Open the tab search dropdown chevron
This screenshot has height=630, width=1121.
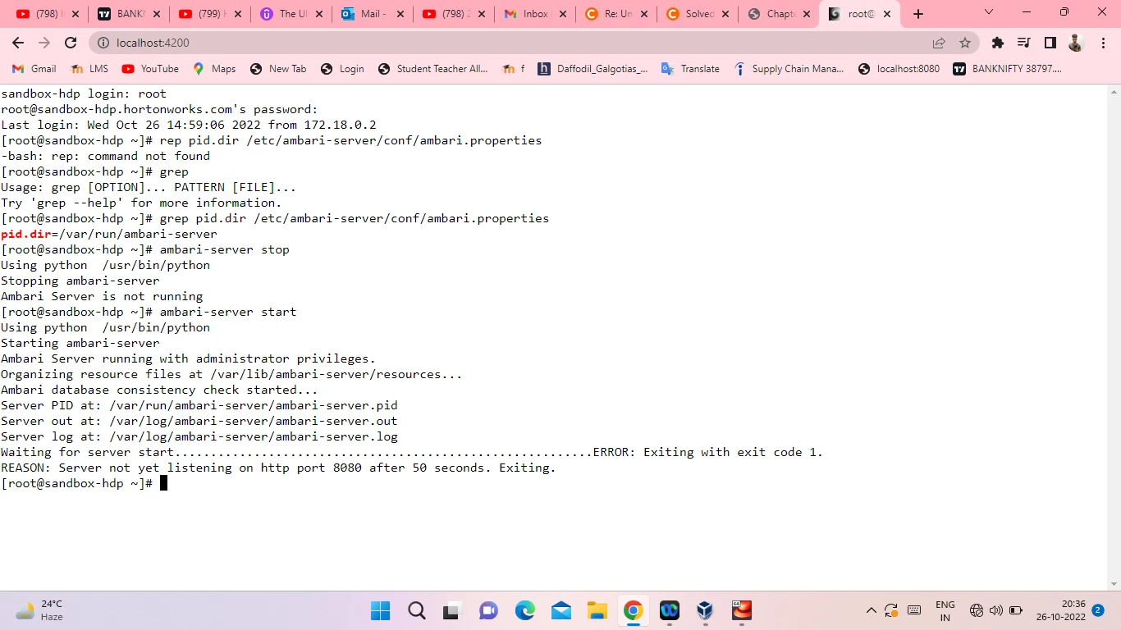(x=989, y=13)
